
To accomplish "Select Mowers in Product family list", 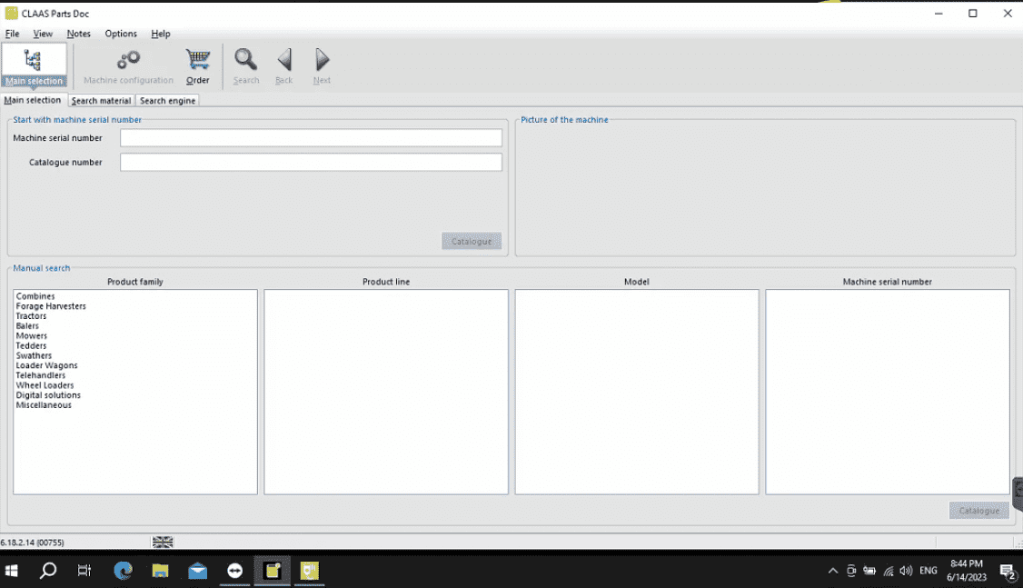I will point(31,335).
